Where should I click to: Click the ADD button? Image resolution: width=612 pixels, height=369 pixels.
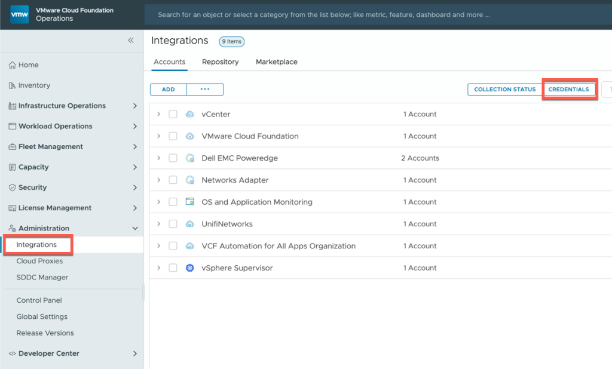pyautogui.click(x=169, y=90)
